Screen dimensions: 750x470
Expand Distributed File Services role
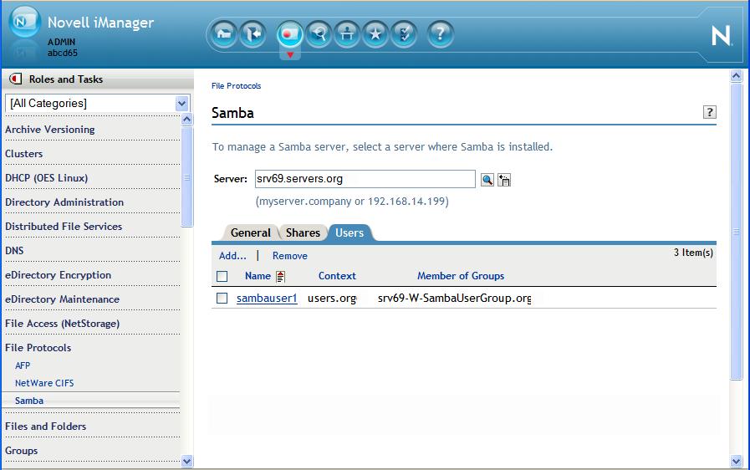(x=64, y=227)
